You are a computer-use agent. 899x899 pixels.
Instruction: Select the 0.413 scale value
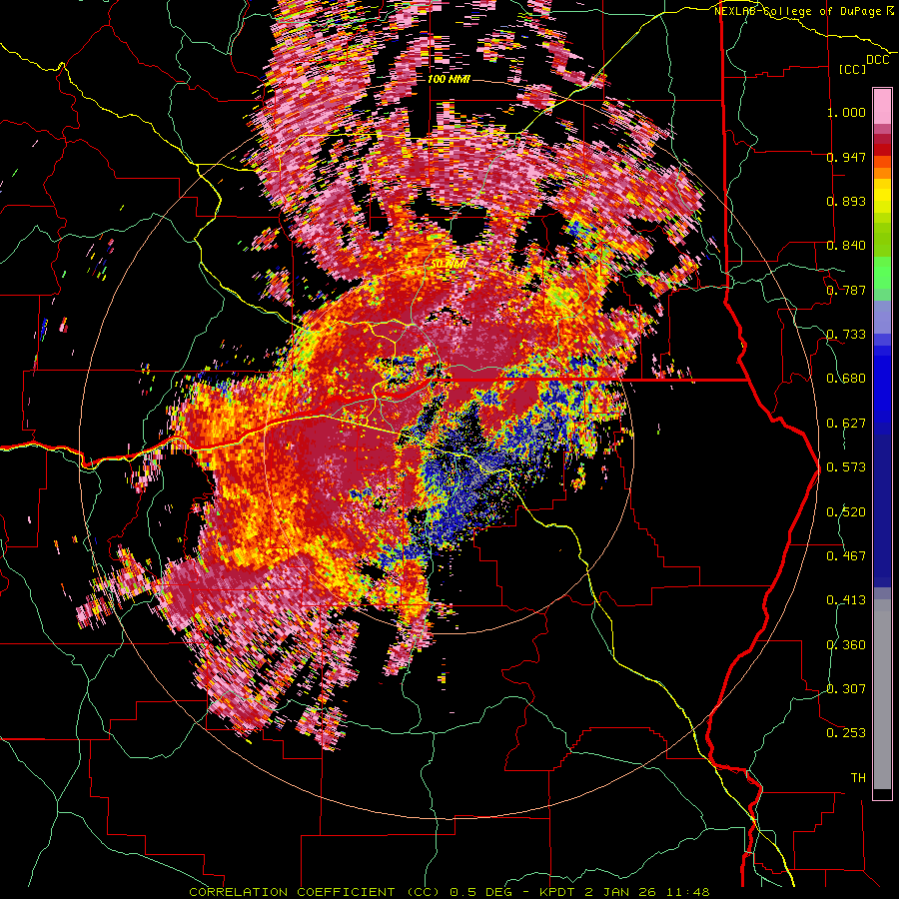pyautogui.click(x=846, y=600)
